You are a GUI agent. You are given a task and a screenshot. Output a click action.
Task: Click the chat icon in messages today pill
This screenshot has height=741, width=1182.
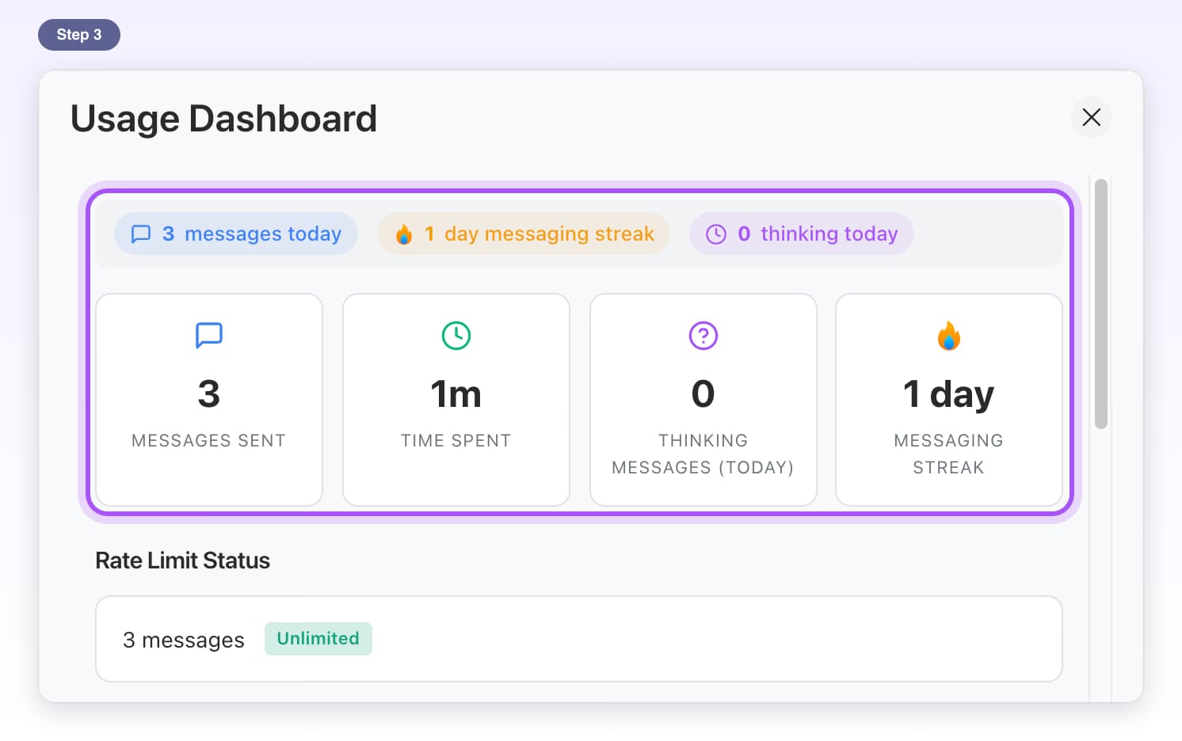point(141,234)
